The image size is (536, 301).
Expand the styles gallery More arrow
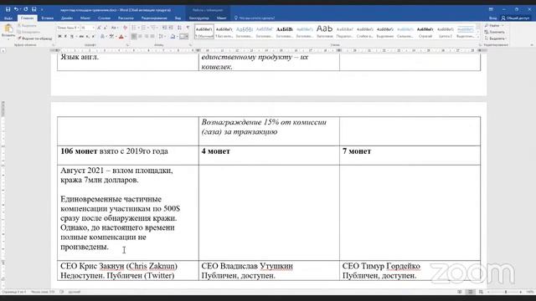tap(478, 36)
